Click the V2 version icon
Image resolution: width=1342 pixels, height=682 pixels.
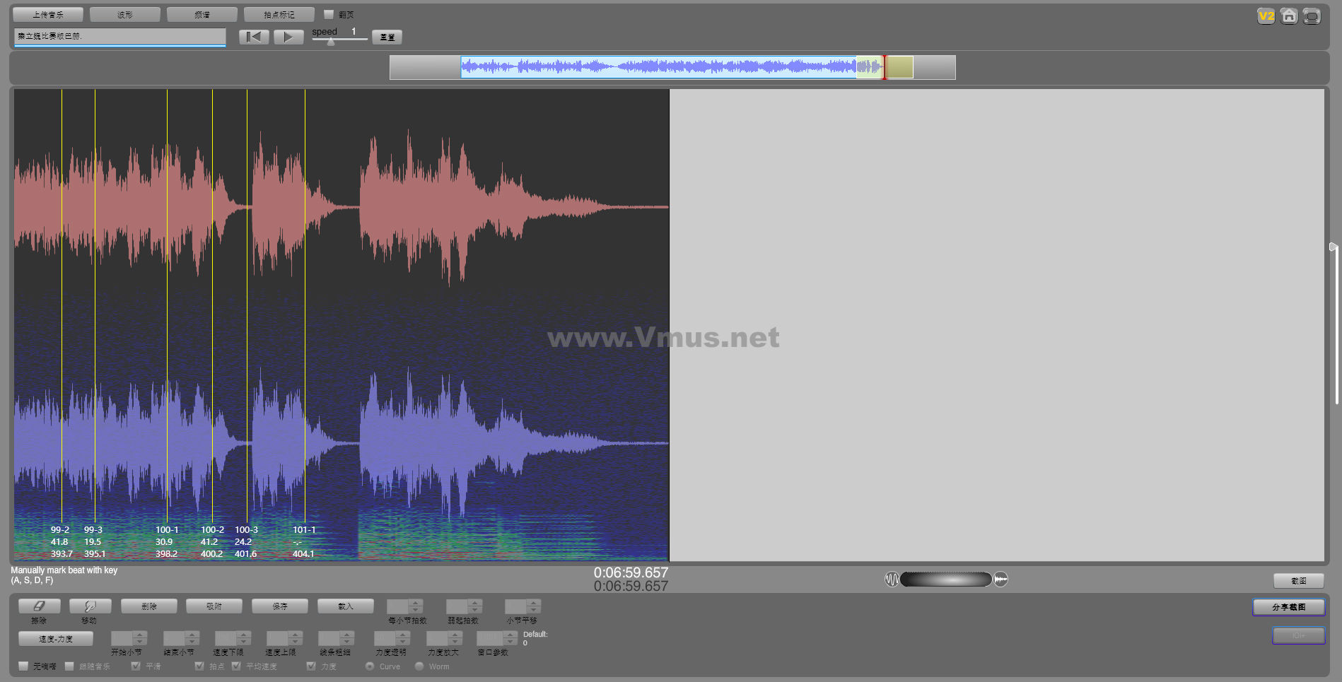[1266, 16]
